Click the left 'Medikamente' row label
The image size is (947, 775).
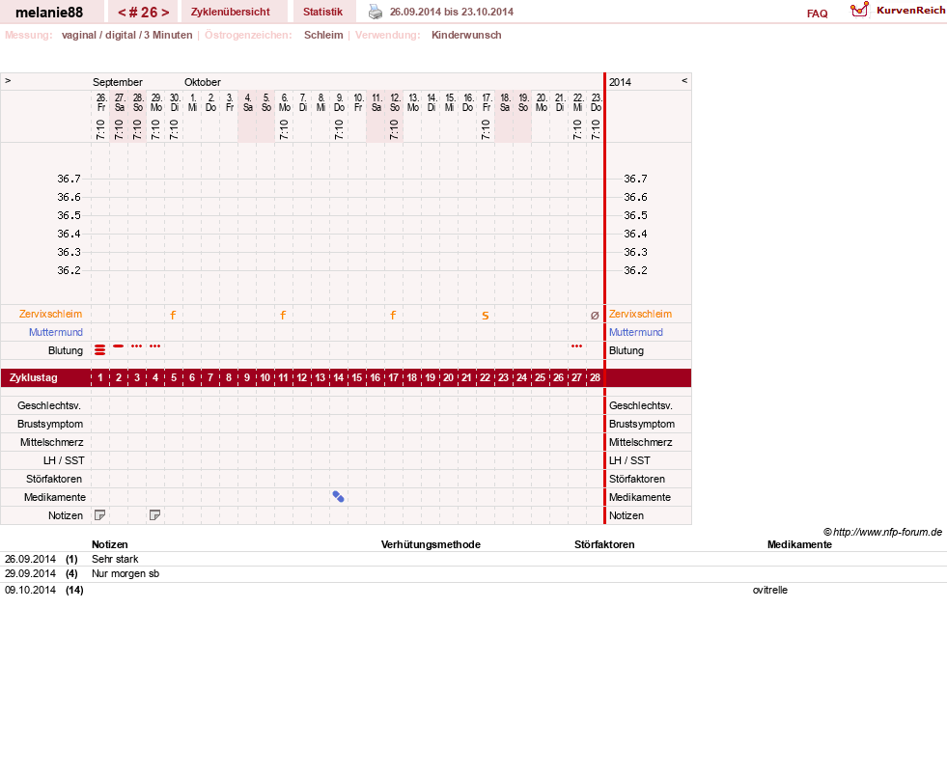[x=55, y=497]
